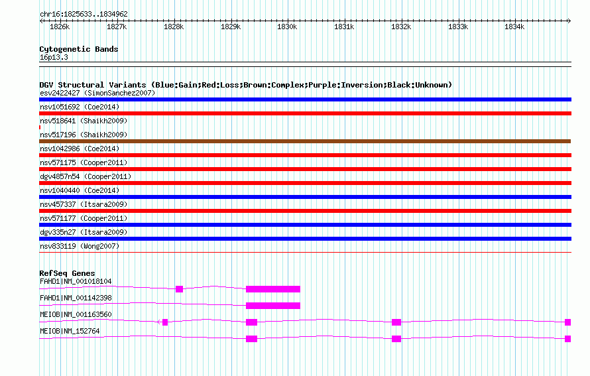
Task: Click MEIOB NM_001163560 exon at 1832k
Action: [x=396, y=322]
